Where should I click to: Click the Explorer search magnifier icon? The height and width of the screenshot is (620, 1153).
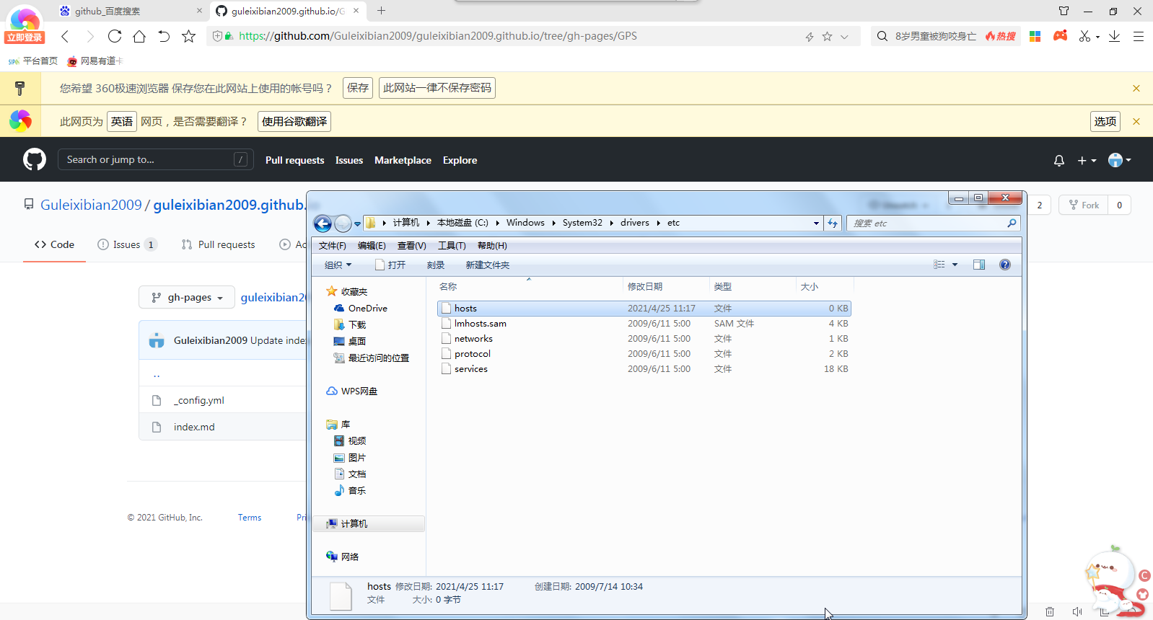pyautogui.click(x=1012, y=223)
